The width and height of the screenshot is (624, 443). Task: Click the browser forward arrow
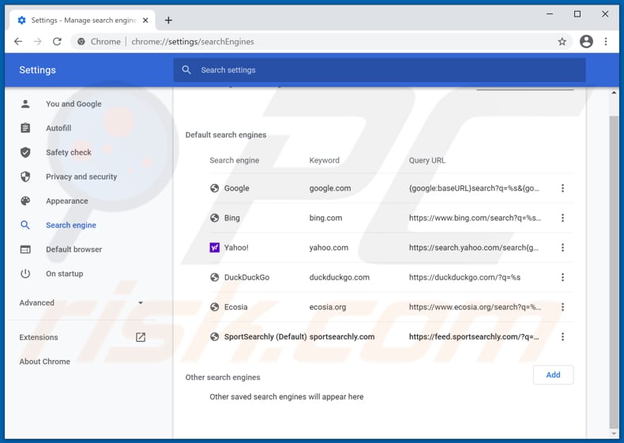[38, 41]
